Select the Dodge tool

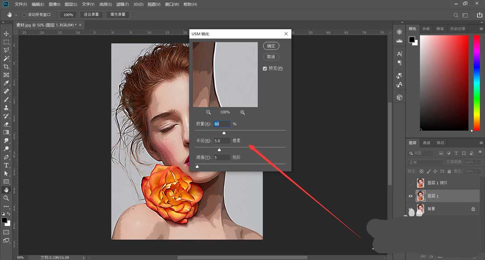click(x=6, y=149)
